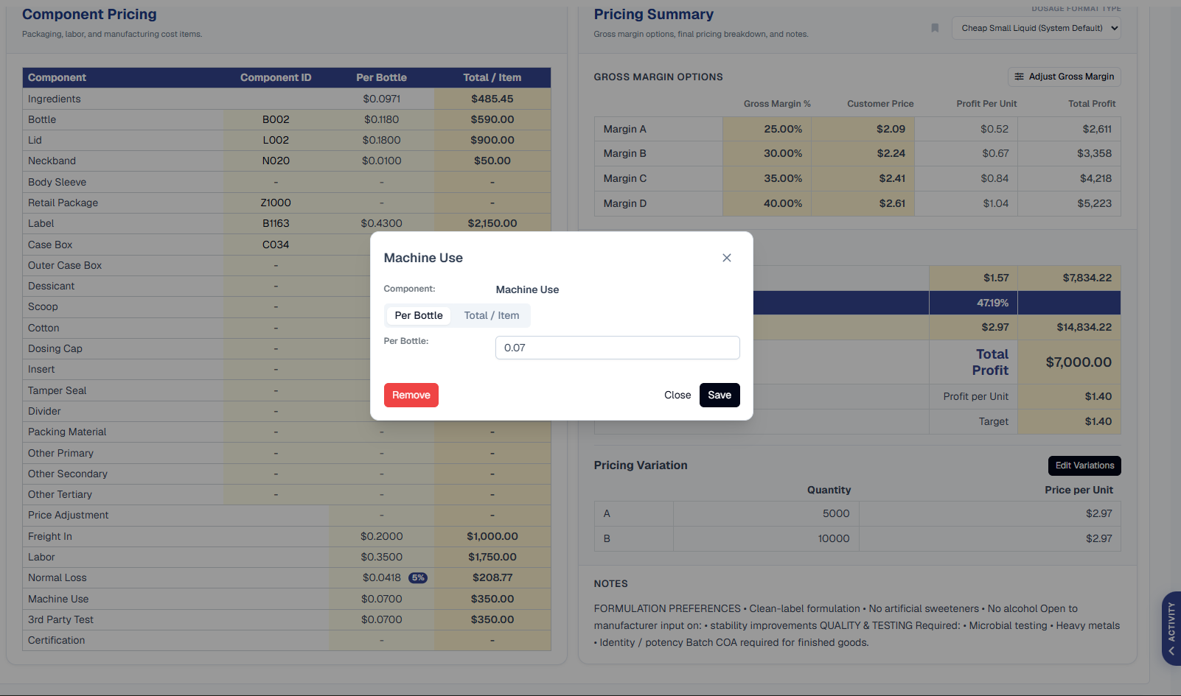Image resolution: width=1181 pixels, height=696 pixels.
Task: Click the 5% badge on Normal Loss
Action: tap(418, 578)
